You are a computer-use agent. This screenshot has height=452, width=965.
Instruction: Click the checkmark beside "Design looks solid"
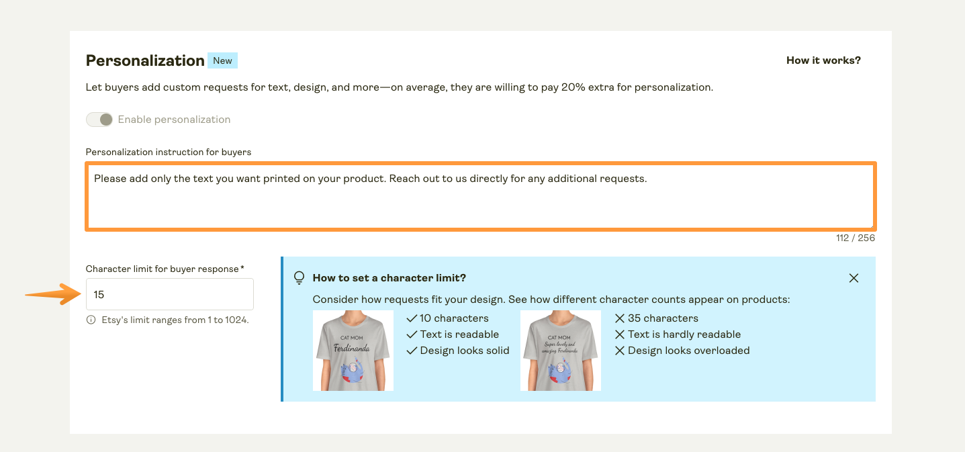(x=412, y=350)
